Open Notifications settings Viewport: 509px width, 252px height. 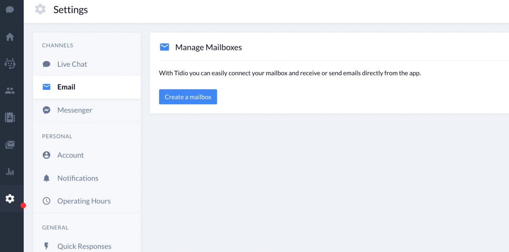[x=87, y=178]
